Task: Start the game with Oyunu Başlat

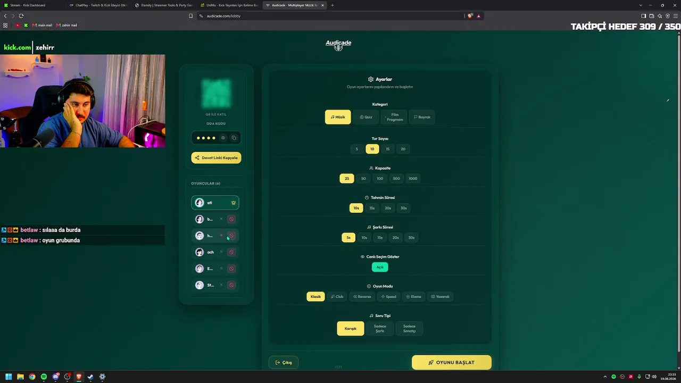Action: pyautogui.click(x=452, y=362)
